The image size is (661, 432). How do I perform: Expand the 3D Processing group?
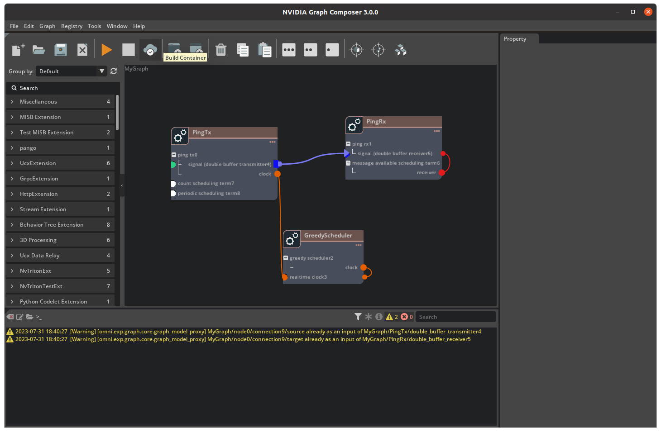point(12,240)
